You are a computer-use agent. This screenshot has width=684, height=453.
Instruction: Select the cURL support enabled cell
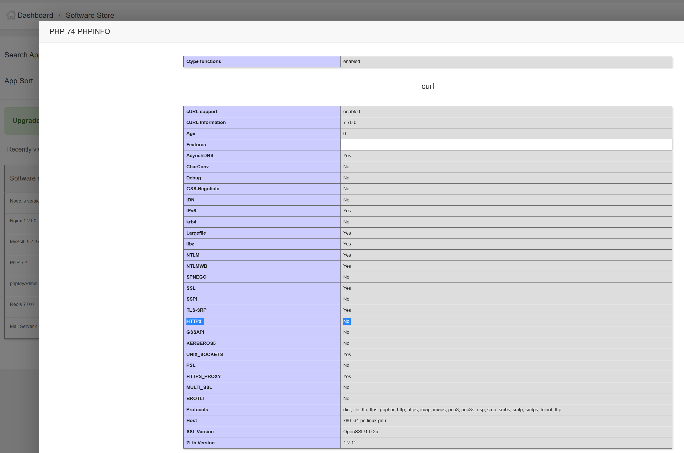coord(352,111)
